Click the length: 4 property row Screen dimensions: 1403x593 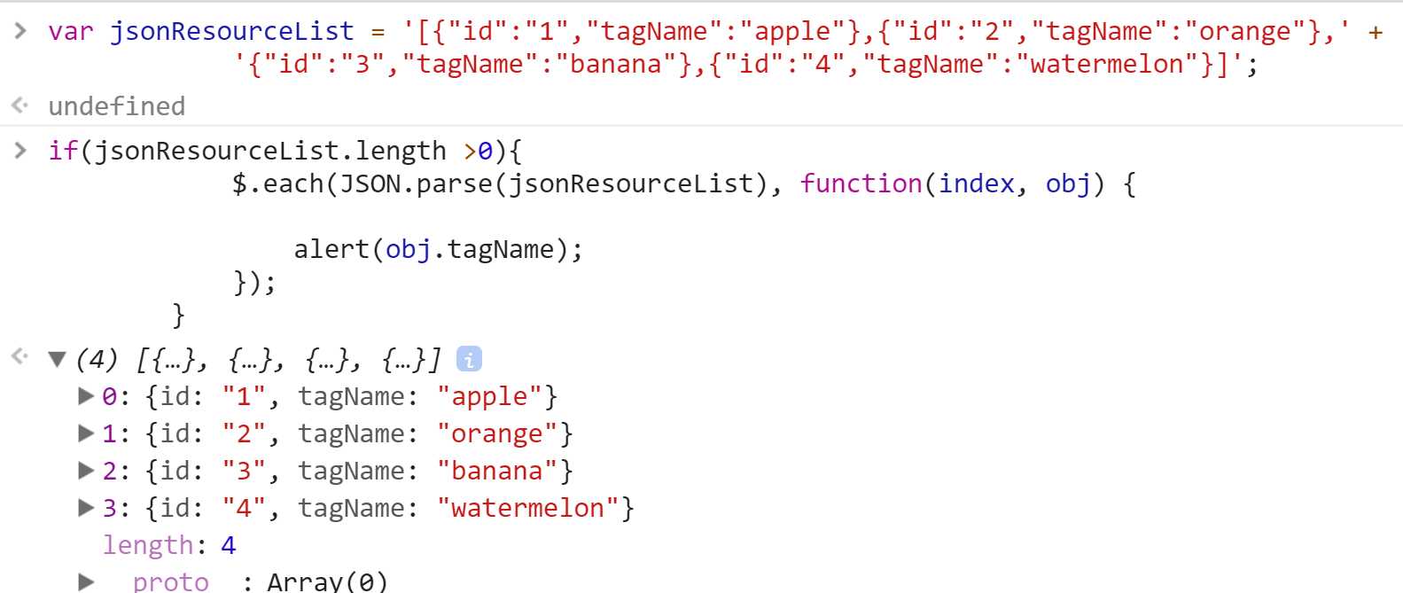(x=169, y=545)
